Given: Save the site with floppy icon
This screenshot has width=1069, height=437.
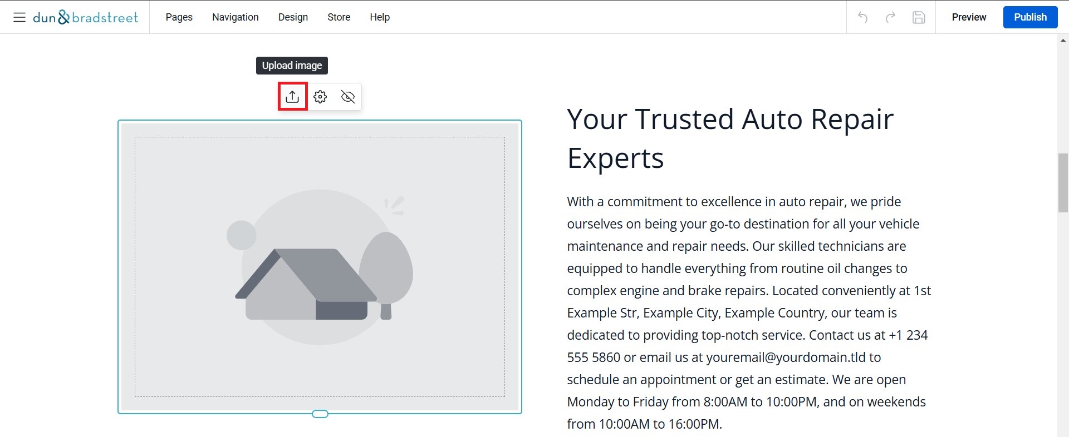Looking at the screenshot, I should 919,17.
